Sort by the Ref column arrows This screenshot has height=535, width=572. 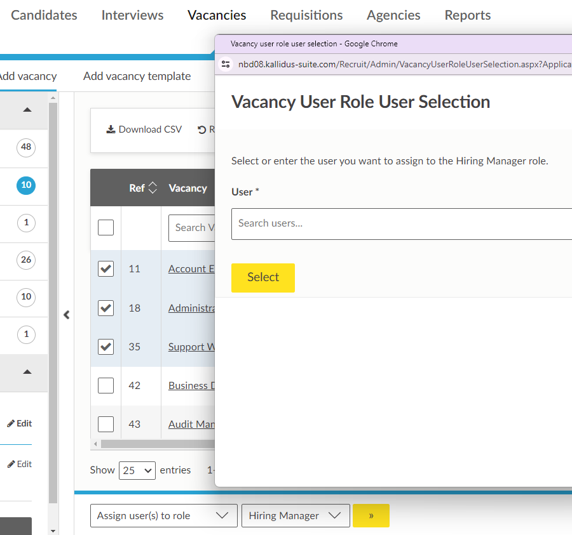(x=152, y=188)
